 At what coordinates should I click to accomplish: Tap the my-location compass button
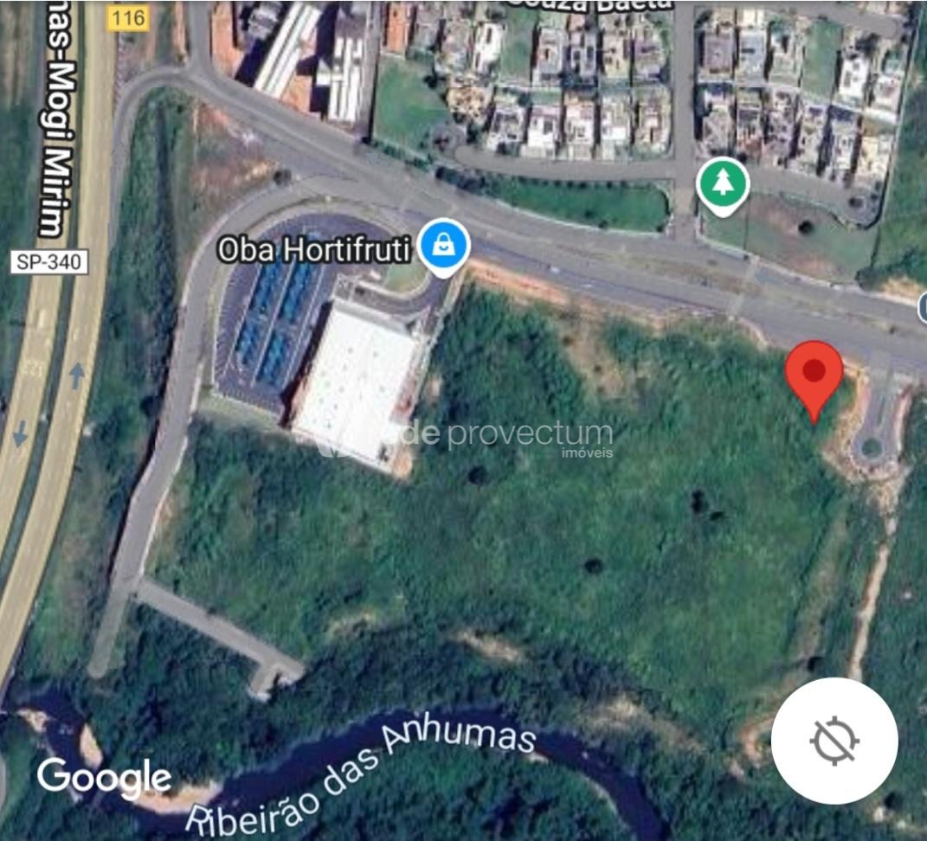tap(834, 741)
